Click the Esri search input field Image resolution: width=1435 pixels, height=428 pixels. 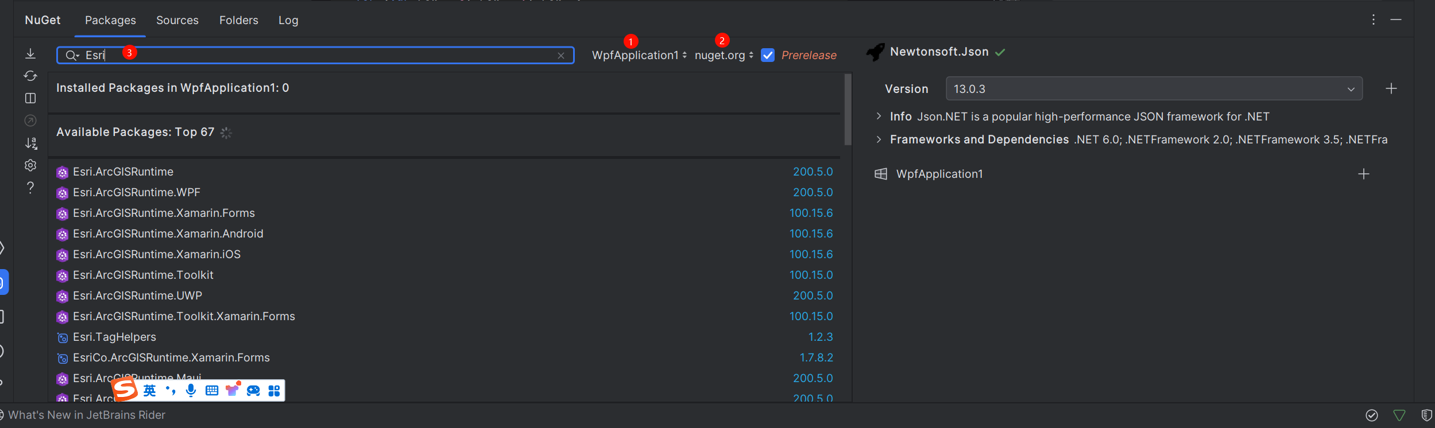pyautogui.click(x=316, y=55)
